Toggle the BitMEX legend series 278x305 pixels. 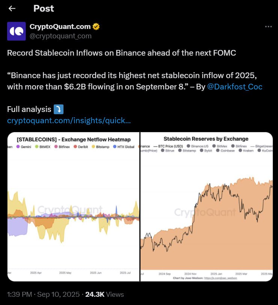coord(42,146)
